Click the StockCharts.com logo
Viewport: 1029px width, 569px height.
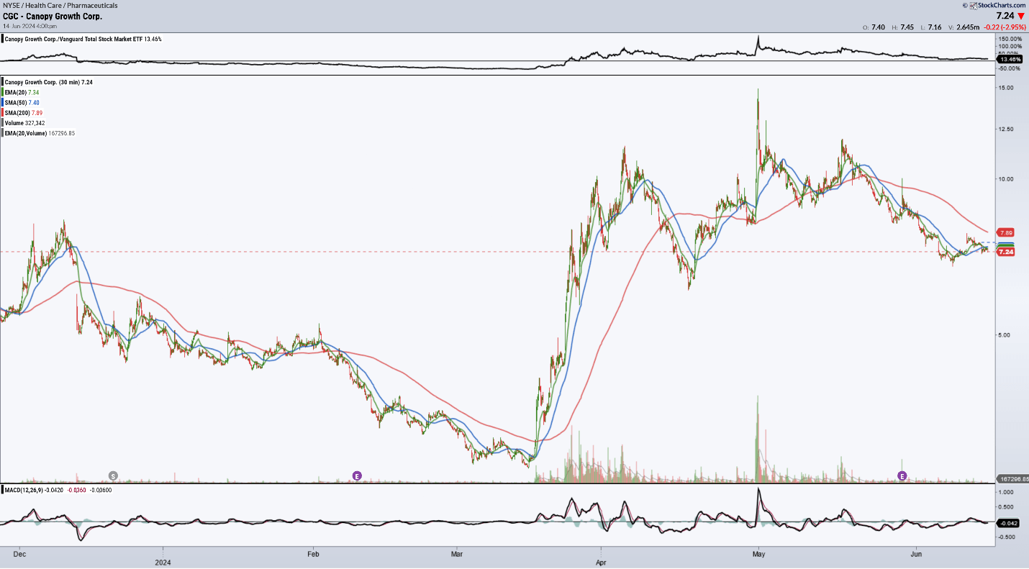pos(997,5)
